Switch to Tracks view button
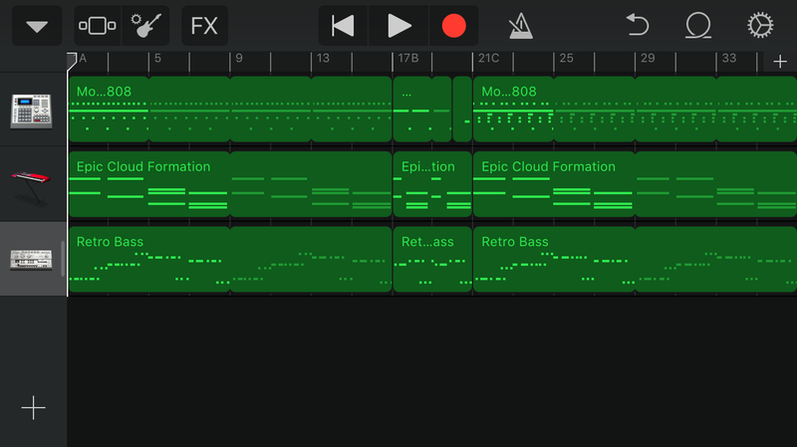This screenshot has height=447, width=797. click(x=98, y=26)
